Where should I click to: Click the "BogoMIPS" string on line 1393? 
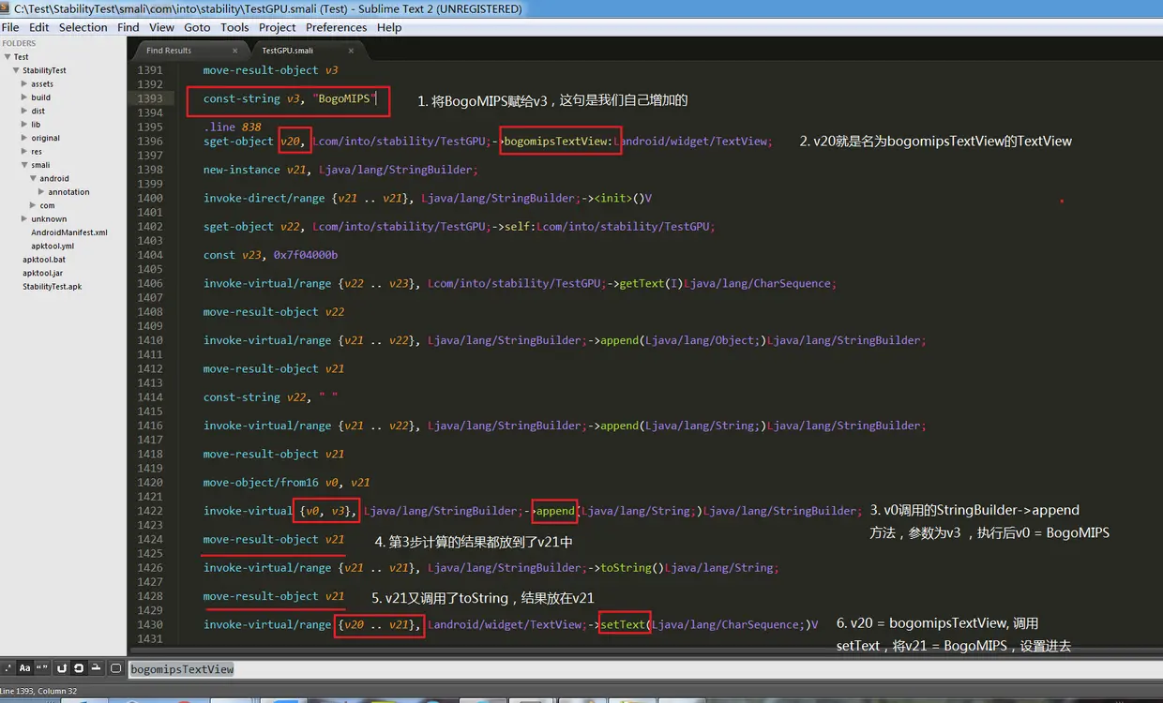coord(345,98)
